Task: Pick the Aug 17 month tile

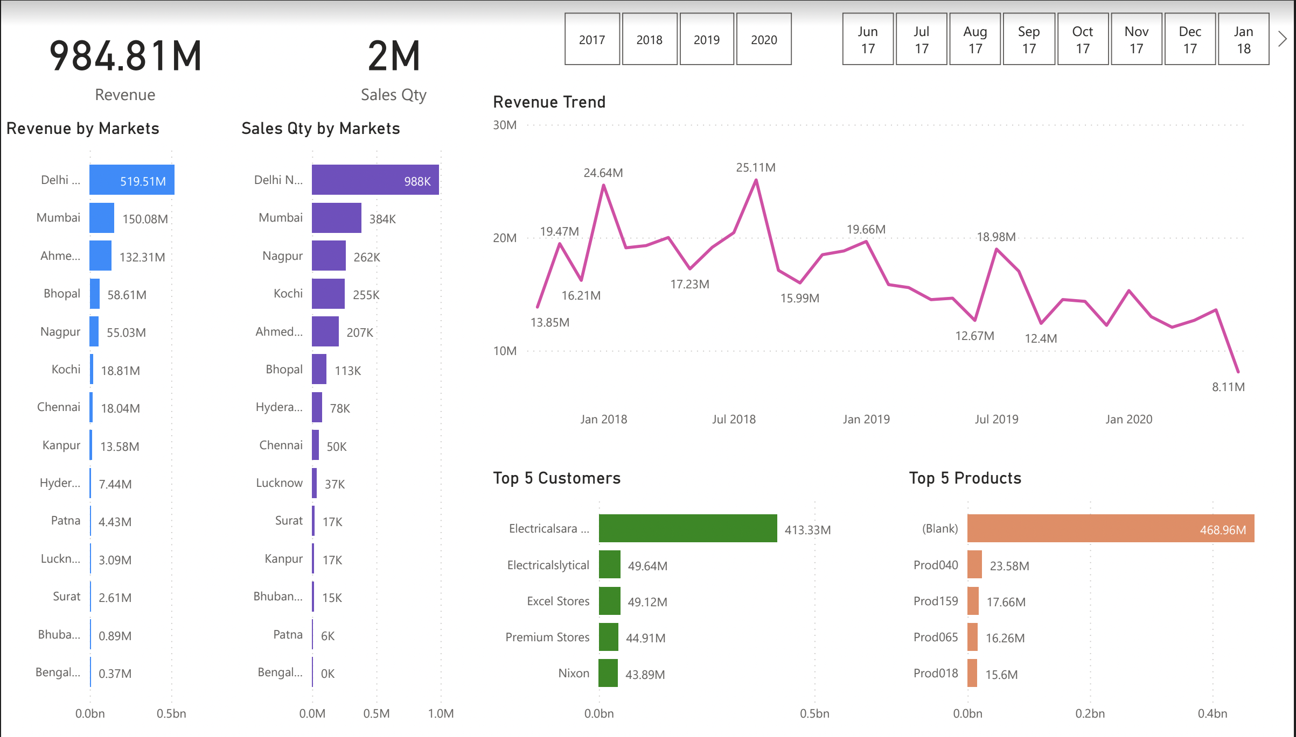Action: [975, 39]
